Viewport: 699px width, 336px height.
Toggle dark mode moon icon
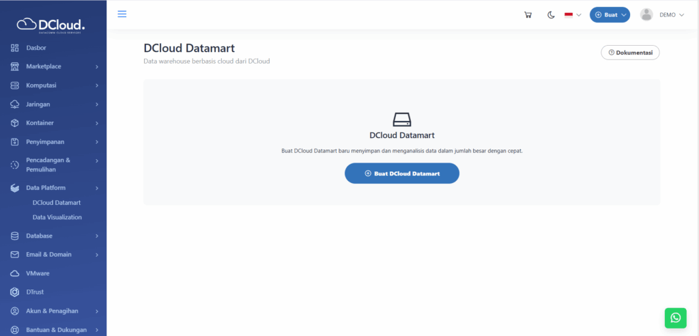click(551, 15)
